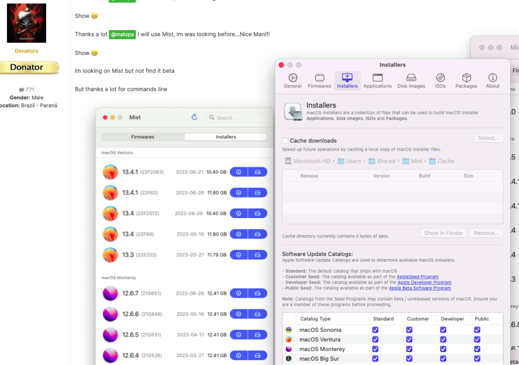
Task: Click the Users folder in path bar
Action: (349, 161)
